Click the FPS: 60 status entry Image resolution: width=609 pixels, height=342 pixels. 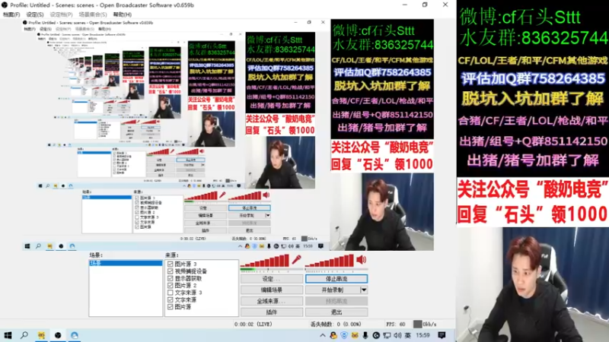click(395, 325)
